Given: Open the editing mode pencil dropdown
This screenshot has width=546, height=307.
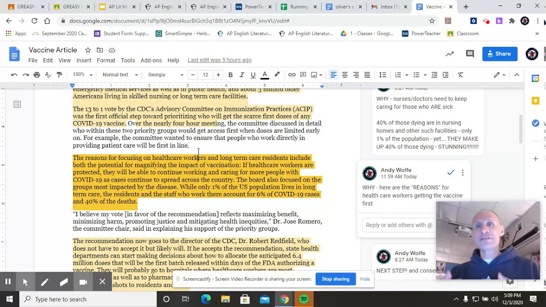Looking at the screenshot, I should click(500, 75).
